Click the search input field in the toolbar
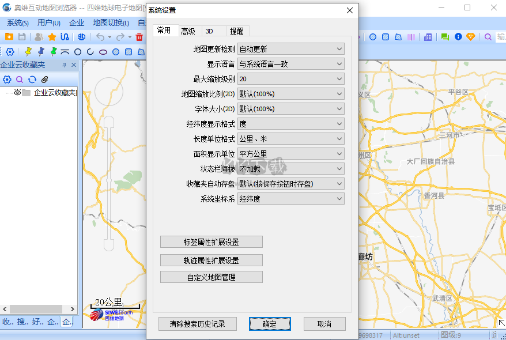506x340 pixels. coord(500,37)
